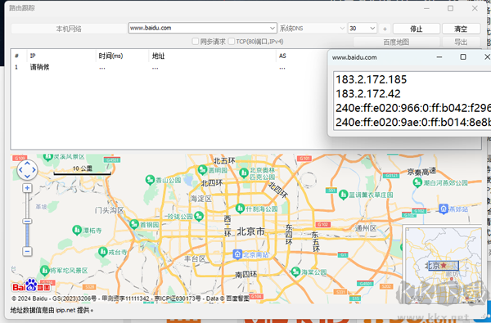Viewport: 491px width, 323px height.
Task: Click the www.baidu.com address input field
Action: pos(199,28)
